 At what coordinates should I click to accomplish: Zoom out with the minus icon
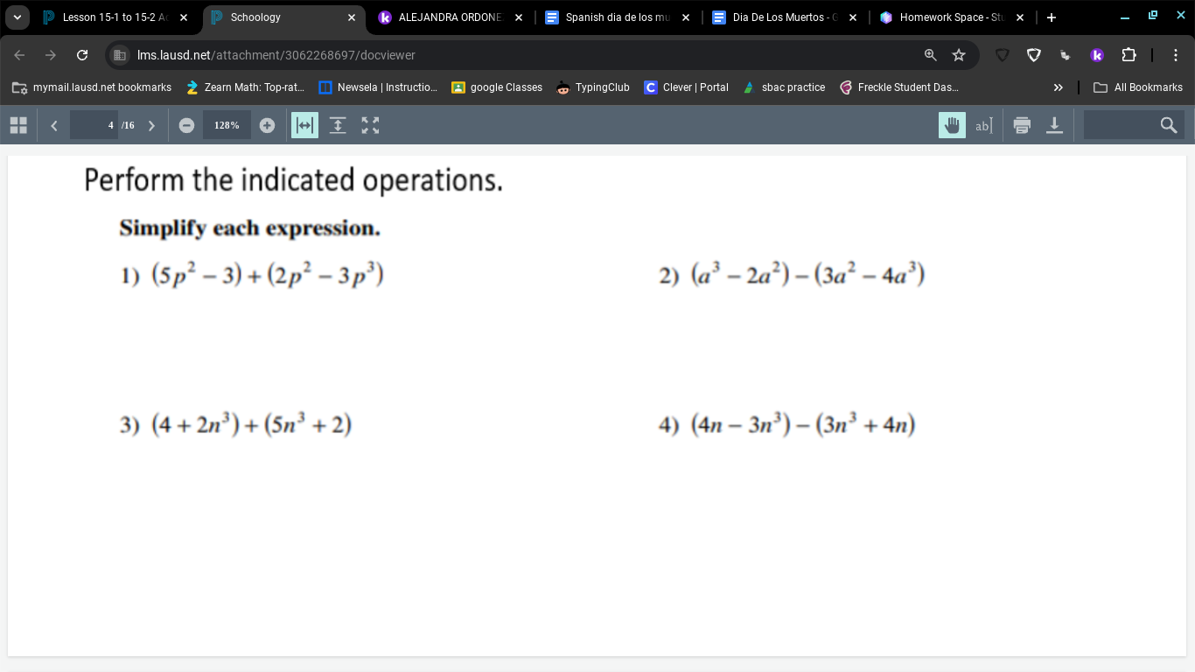click(x=186, y=125)
